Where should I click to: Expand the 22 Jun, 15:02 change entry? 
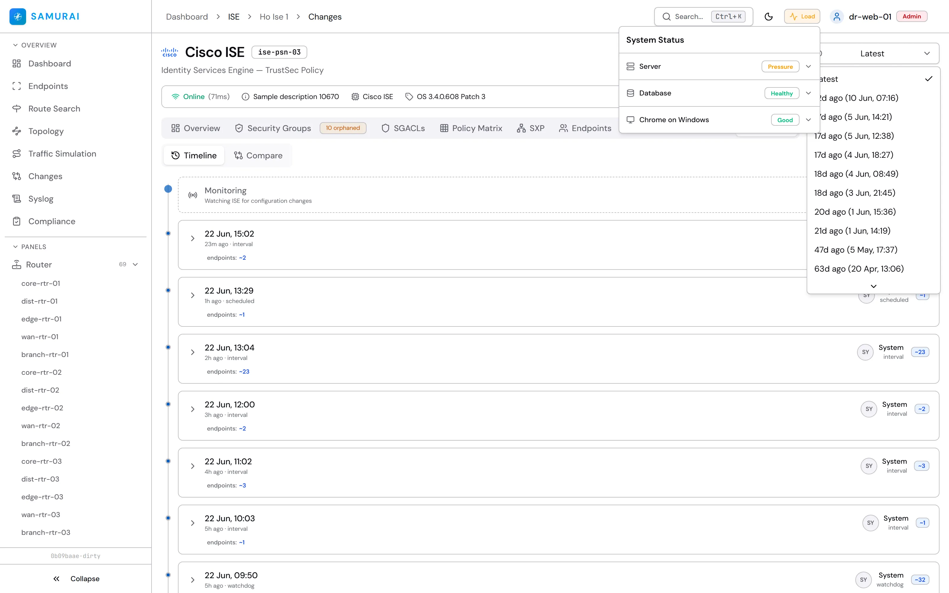192,238
